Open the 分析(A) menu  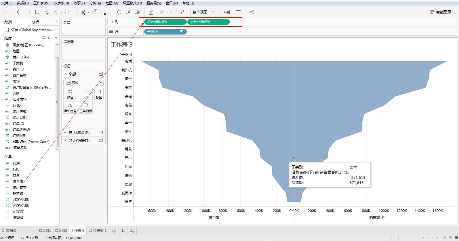[95, 3]
